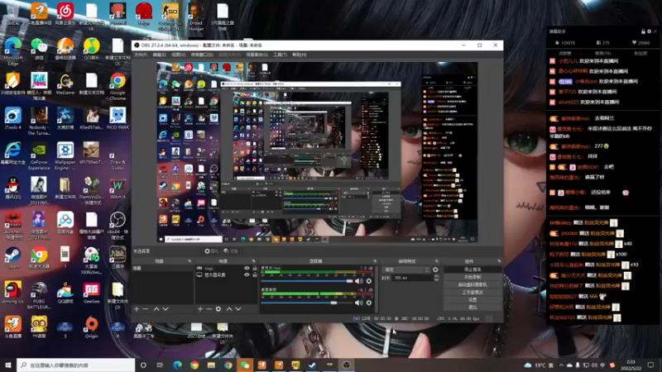Toggle visibility of 显示器采集 source
The image size is (662, 372).
(x=247, y=275)
